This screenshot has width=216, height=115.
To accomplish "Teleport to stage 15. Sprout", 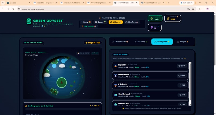I will point(100,22).
